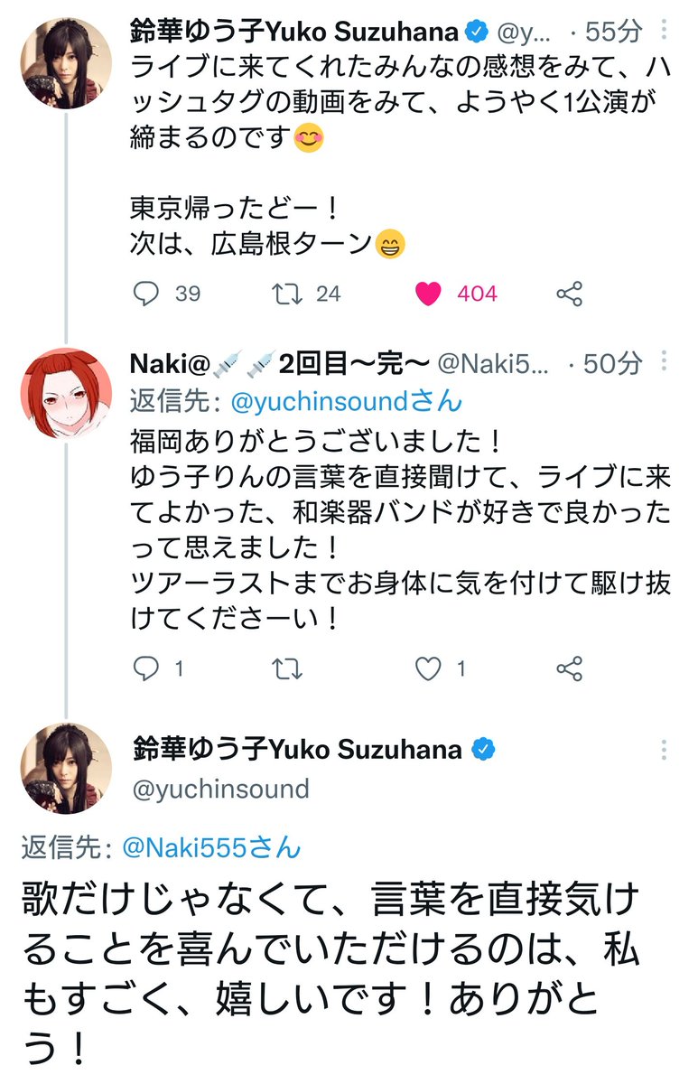Like Naki's tweet with 1 like
The image size is (698, 1084).
click(x=429, y=668)
